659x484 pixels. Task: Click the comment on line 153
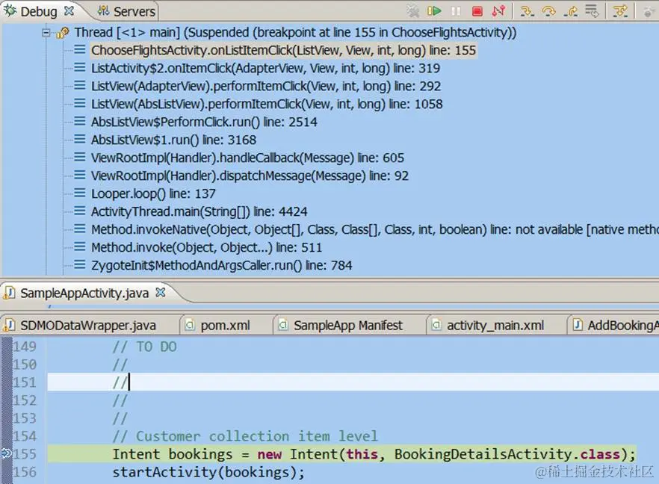click(120, 418)
